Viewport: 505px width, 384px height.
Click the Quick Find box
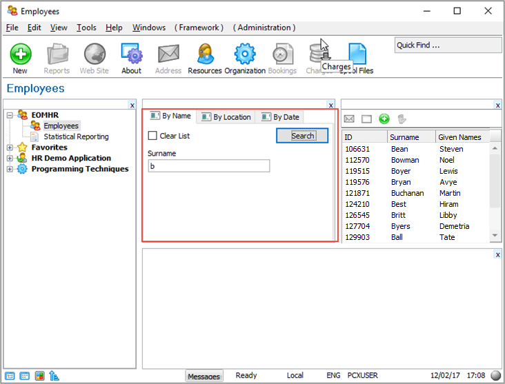pyautogui.click(x=448, y=45)
